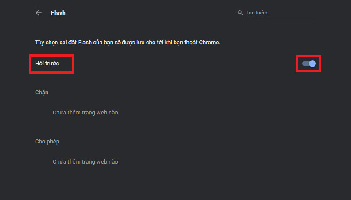Click the word Tùy starting the description

pyautogui.click(x=40, y=43)
